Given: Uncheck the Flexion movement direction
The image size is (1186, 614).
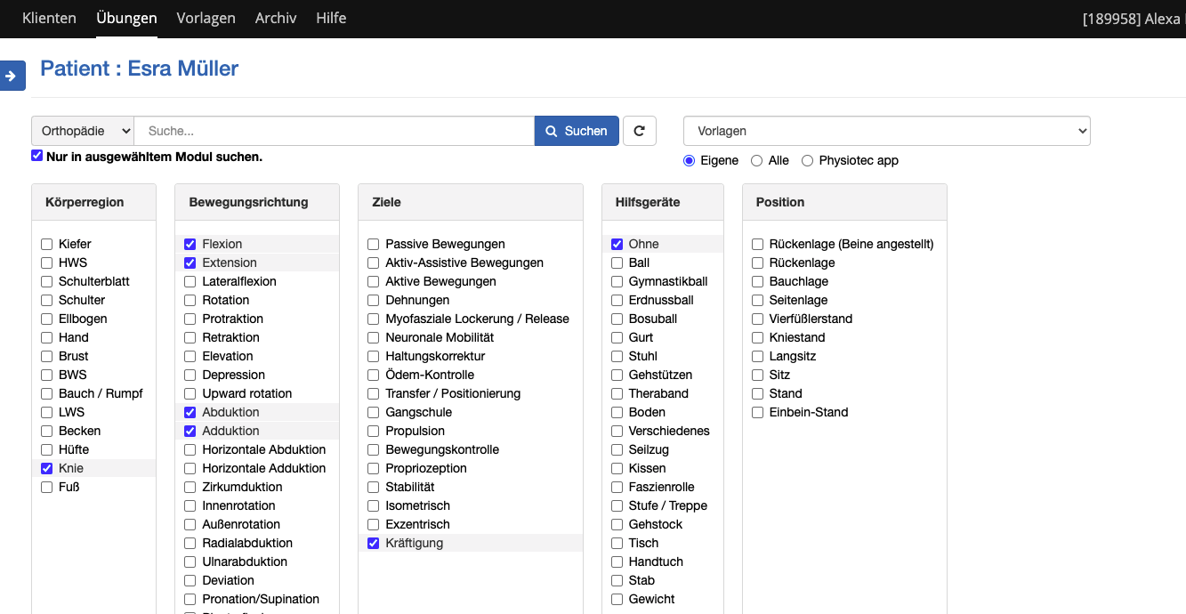Looking at the screenshot, I should coord(190,243).
